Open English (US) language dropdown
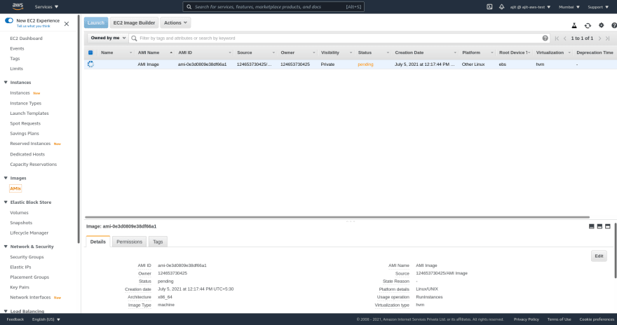This screenshot has height=325, width=617. tap(46, 319)
